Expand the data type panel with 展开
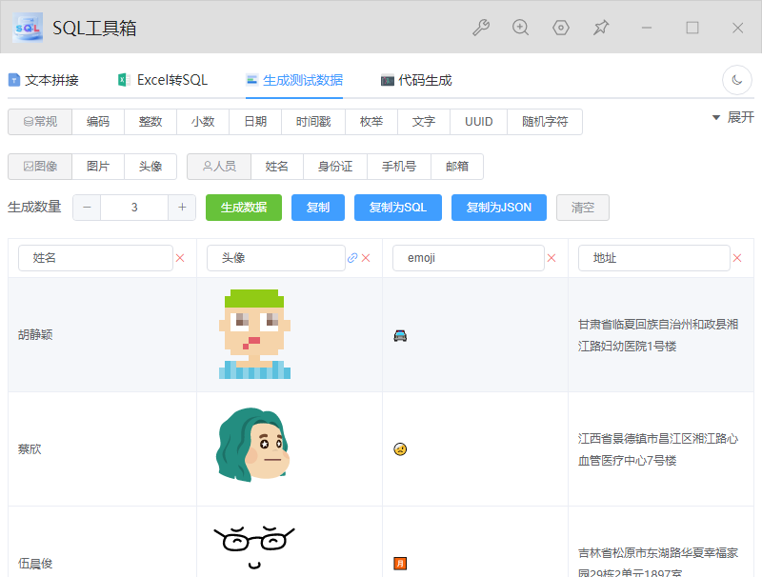This screenshot has width=762, height=577. click(732, 117)
